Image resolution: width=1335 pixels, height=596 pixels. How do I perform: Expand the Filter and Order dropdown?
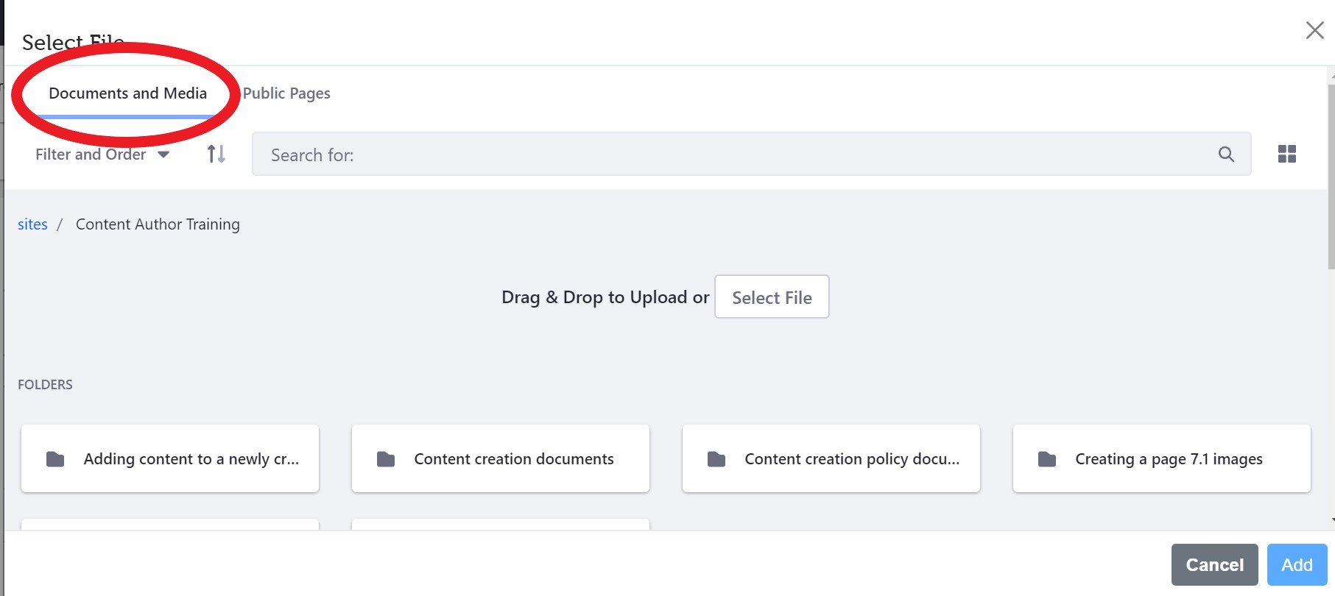102,155
